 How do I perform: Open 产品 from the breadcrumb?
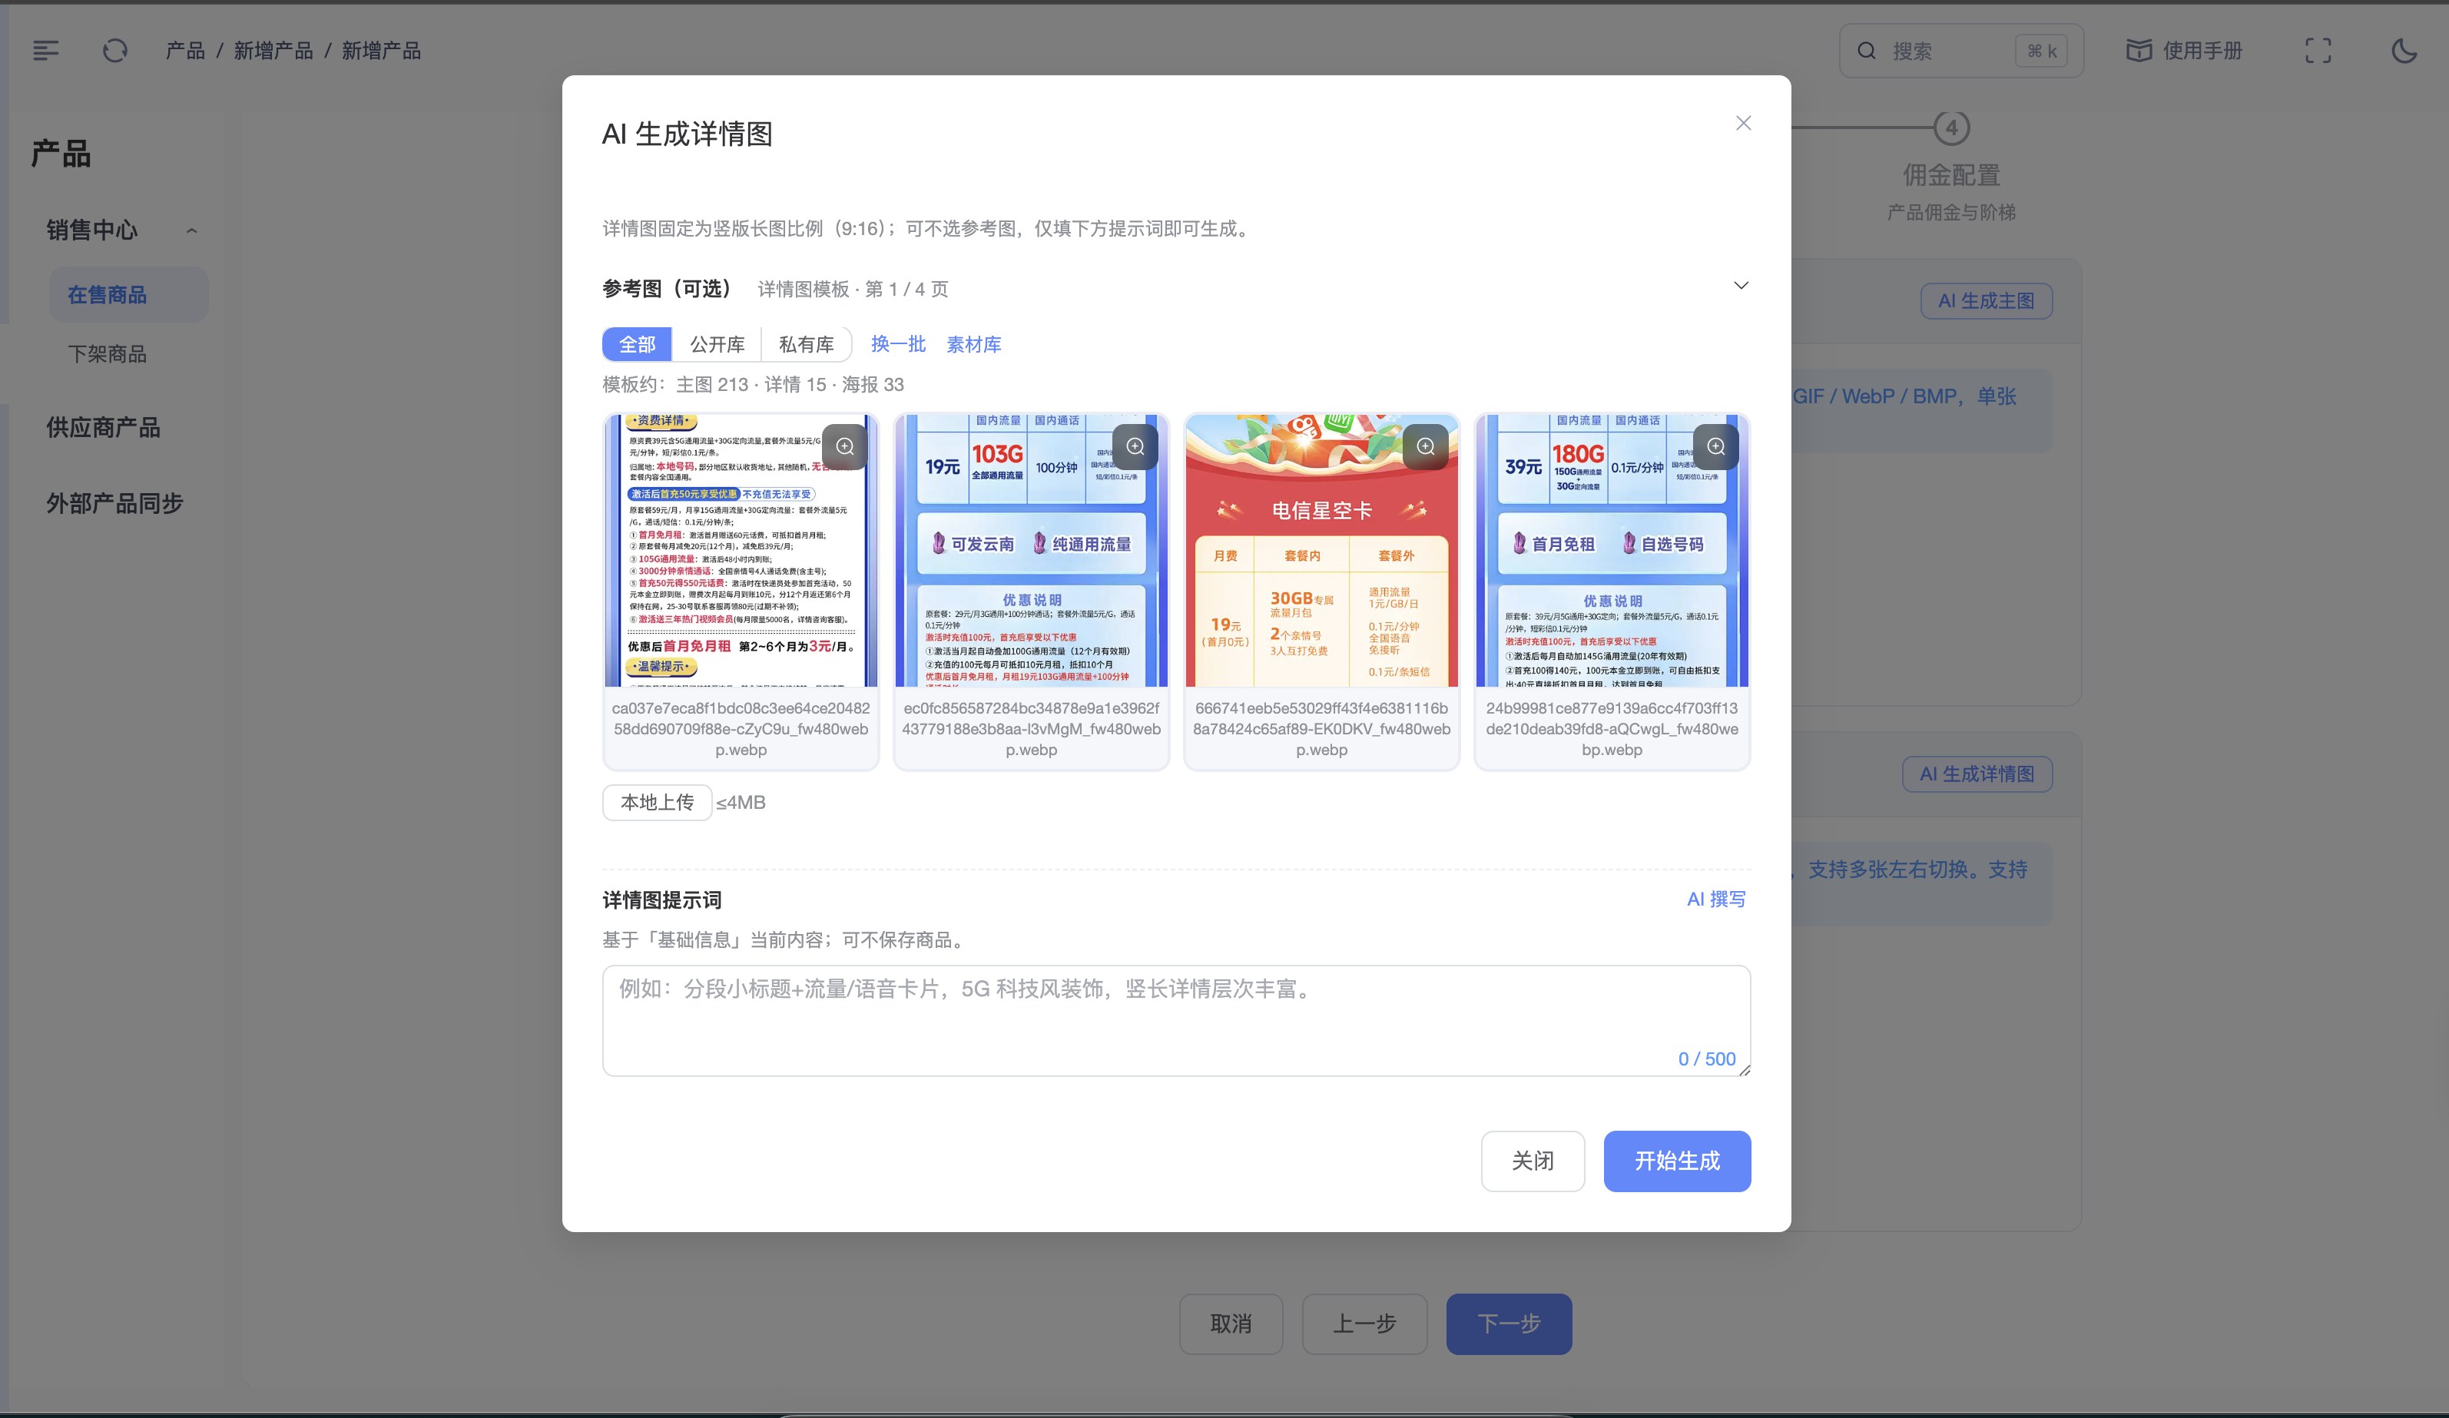(x=184, y=50)
